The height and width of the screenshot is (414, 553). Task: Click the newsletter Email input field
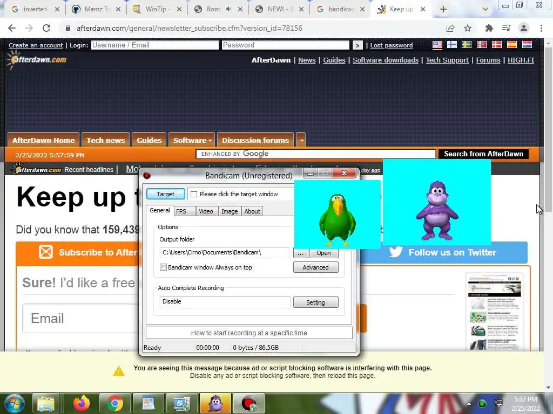click(81, 318)
